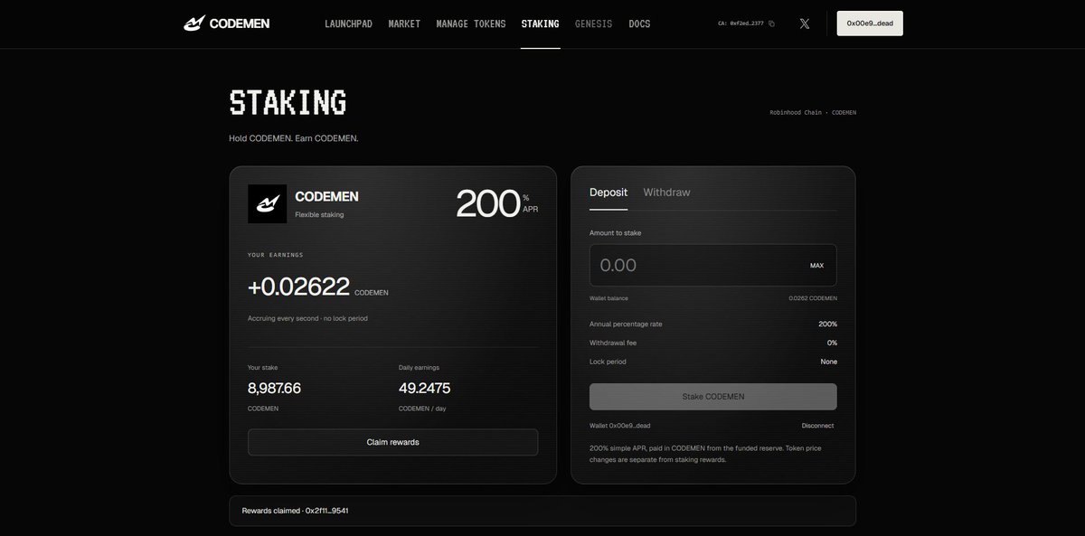Click the Annual percentage rate 200% value
Screen dimensions: 1085x536
click(x=827, y=324)
